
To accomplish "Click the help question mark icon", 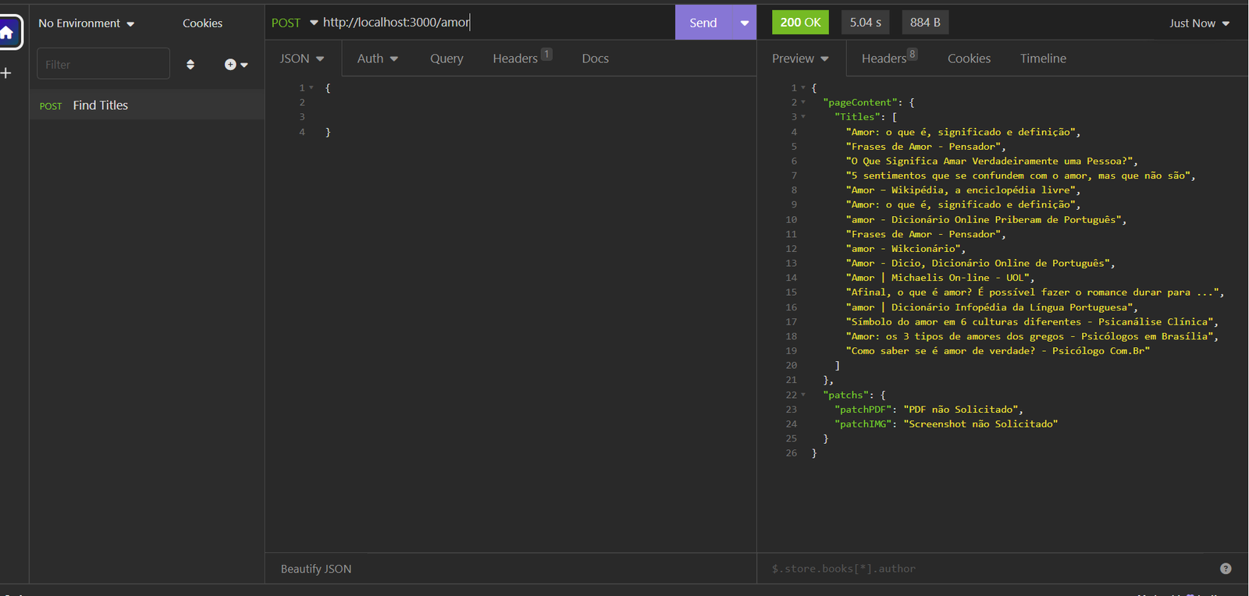I will click(x=1226, y=569).
